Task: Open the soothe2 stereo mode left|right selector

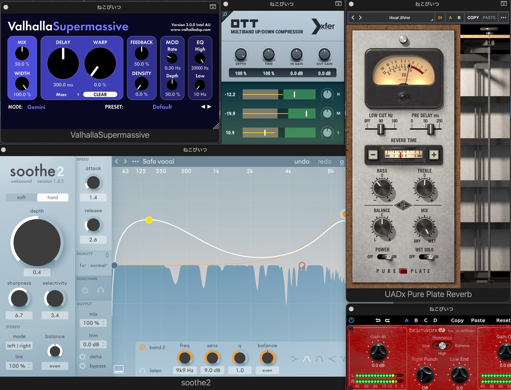Action: (x=19, y=346)
